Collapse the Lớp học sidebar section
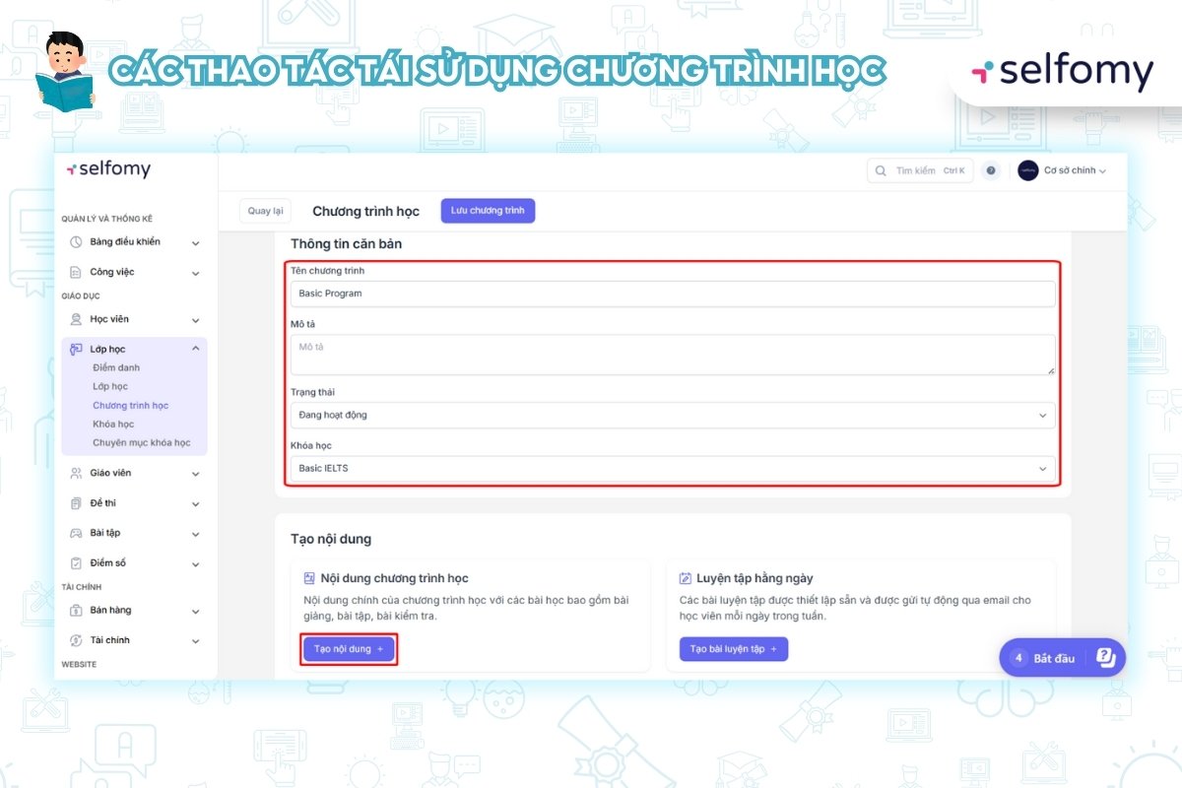The width and height of the screenshot is (1182, 788). tap(195, 349)
